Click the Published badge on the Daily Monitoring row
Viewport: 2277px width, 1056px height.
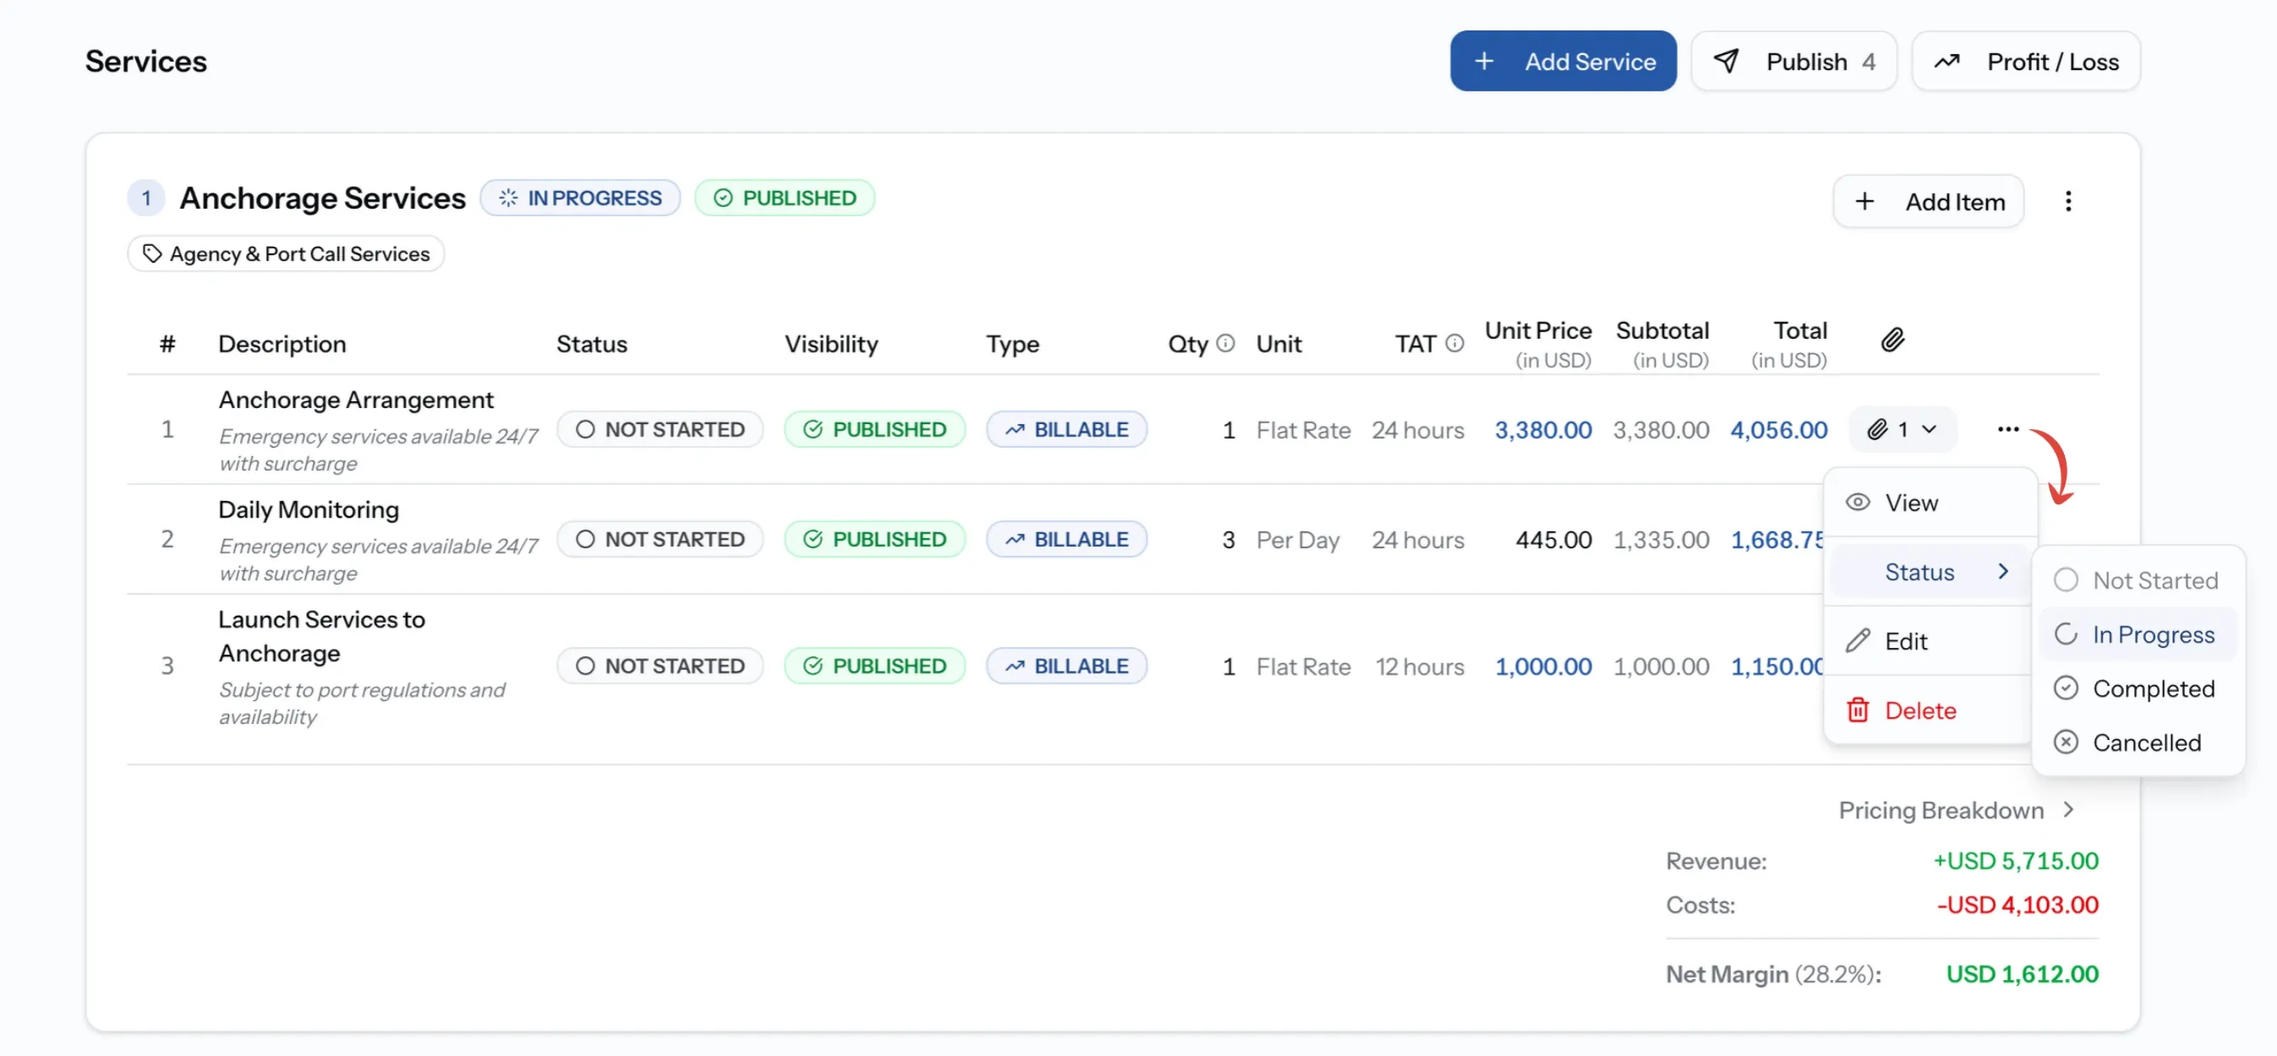pos(874,539)
